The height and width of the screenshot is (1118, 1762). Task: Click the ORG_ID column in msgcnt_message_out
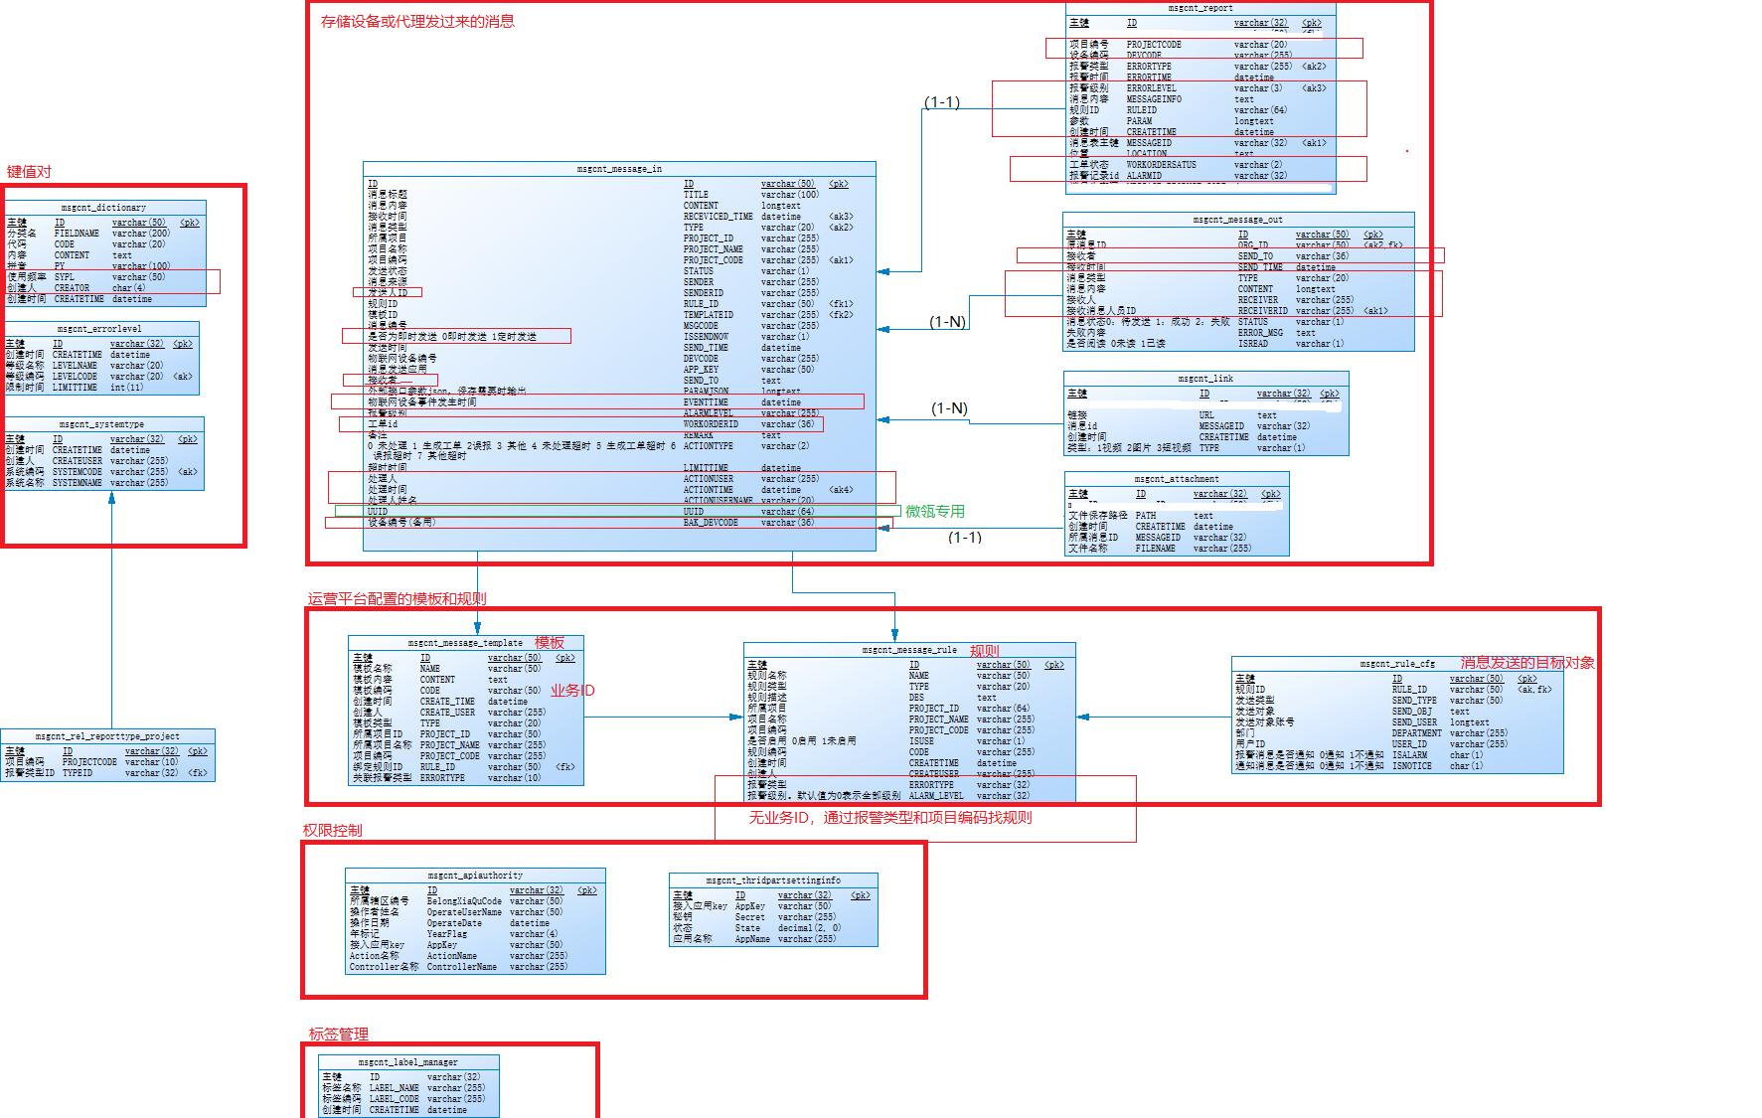click(x=1252, y=245)
